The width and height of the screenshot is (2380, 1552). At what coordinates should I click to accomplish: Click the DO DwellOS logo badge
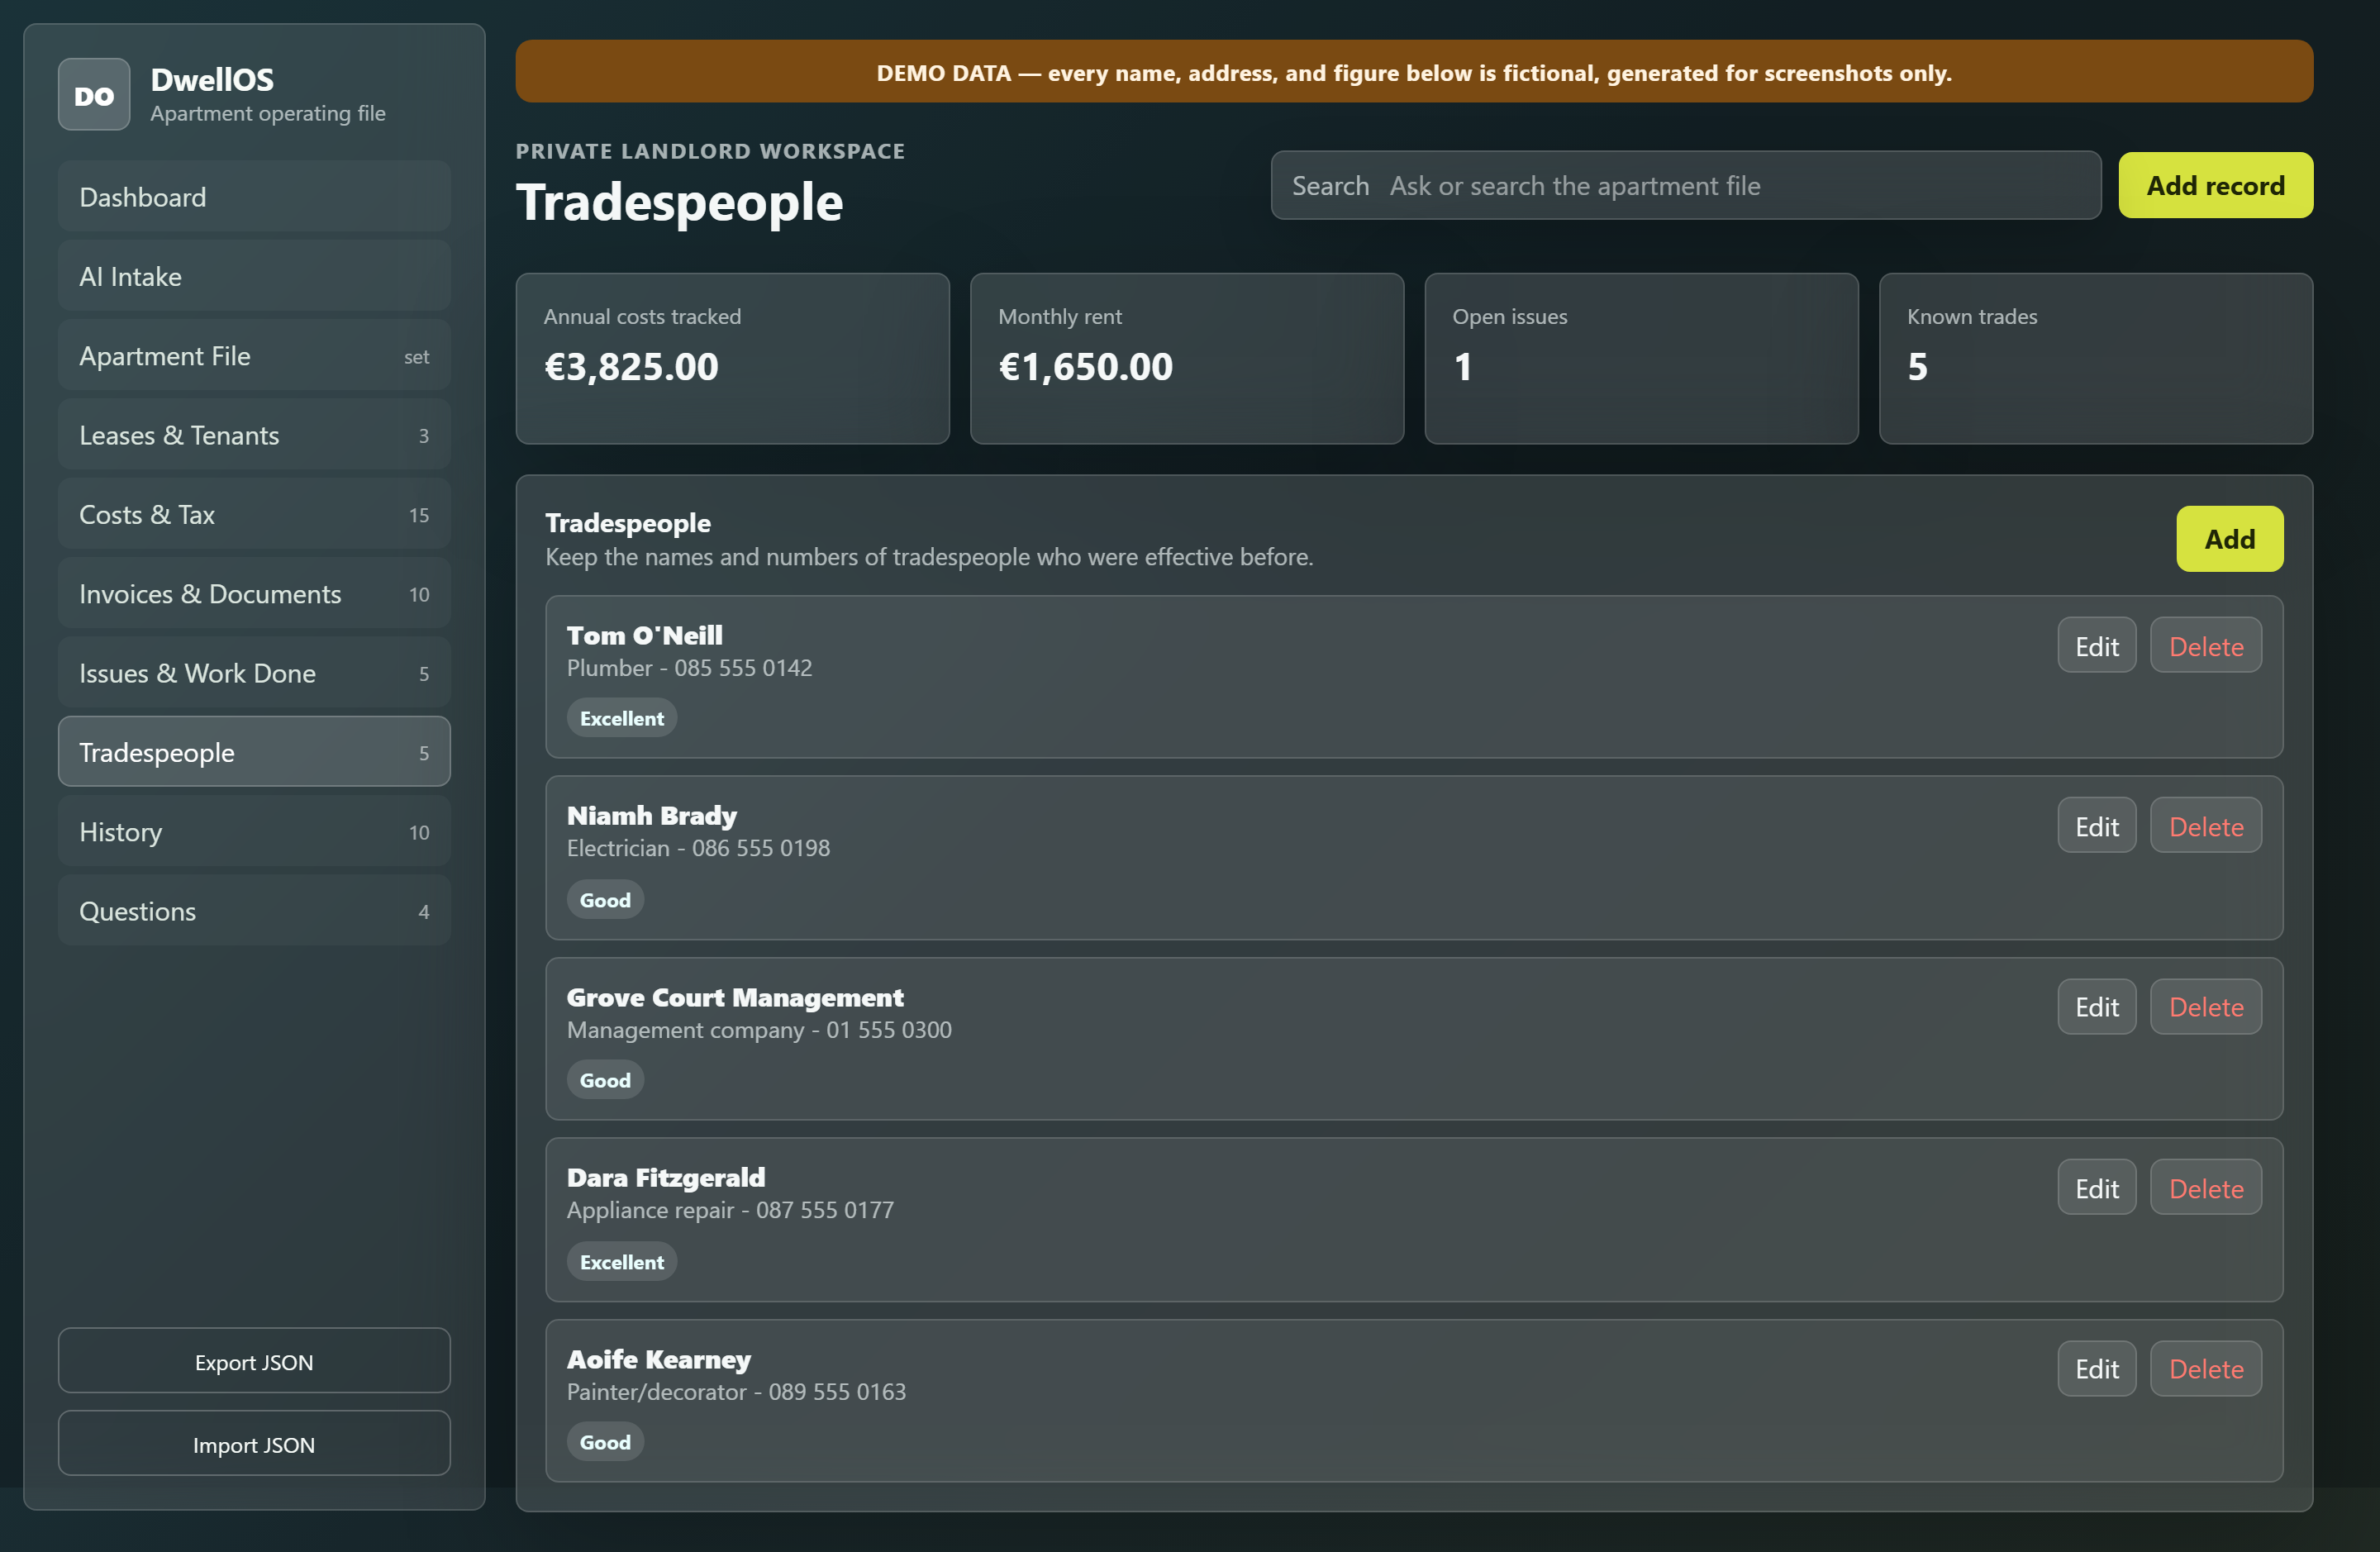pos(94,95)
